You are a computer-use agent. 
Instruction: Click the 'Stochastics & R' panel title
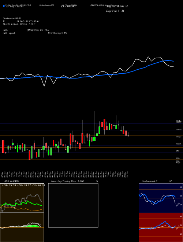click(x=150, y=181)
